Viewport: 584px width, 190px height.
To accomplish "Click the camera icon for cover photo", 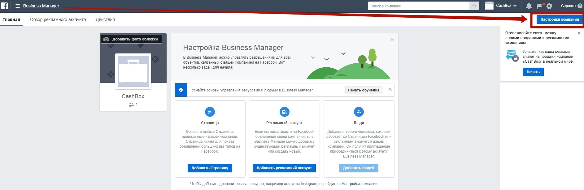I will pos(106,39).
